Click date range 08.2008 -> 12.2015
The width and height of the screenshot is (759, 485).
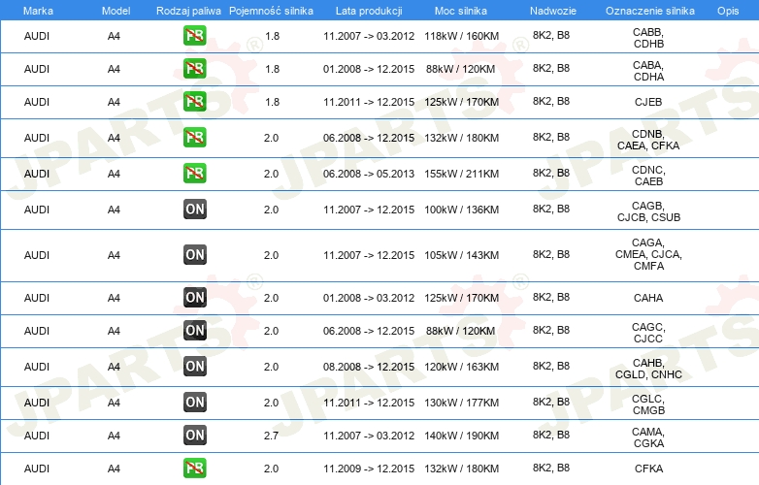pos(369,367)
